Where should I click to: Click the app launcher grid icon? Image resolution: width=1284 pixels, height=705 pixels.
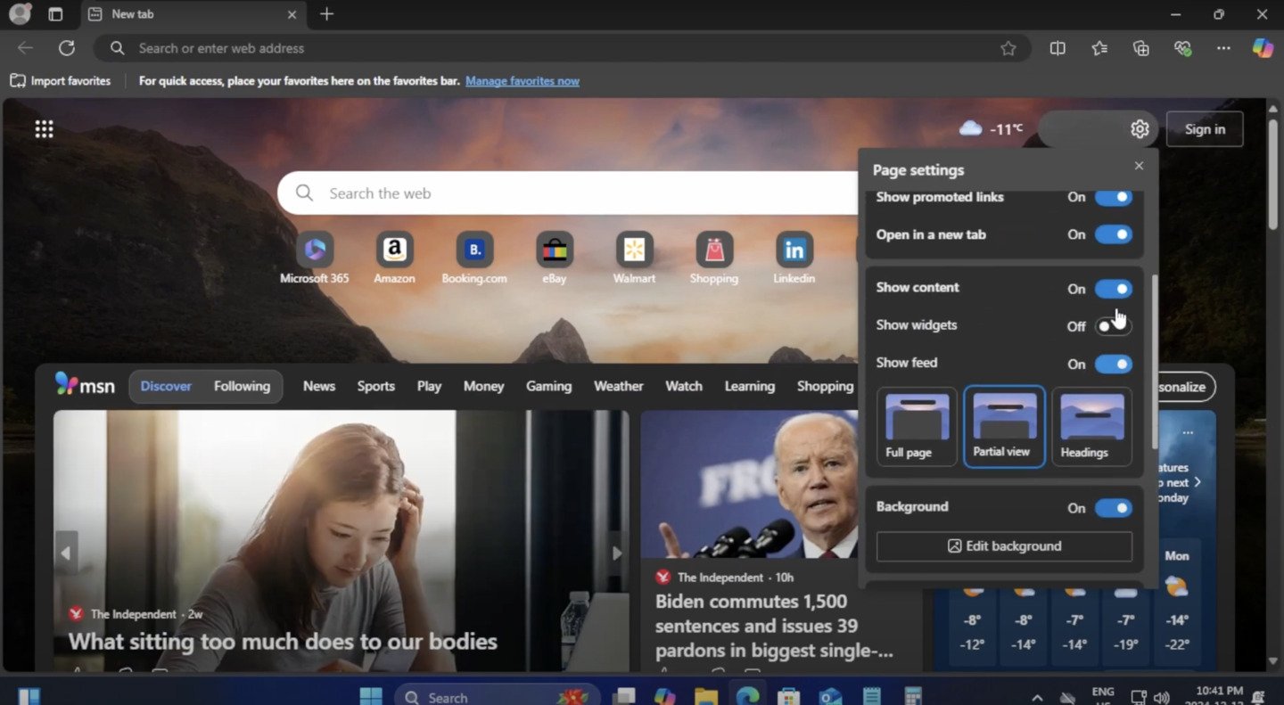coord(44,129)
